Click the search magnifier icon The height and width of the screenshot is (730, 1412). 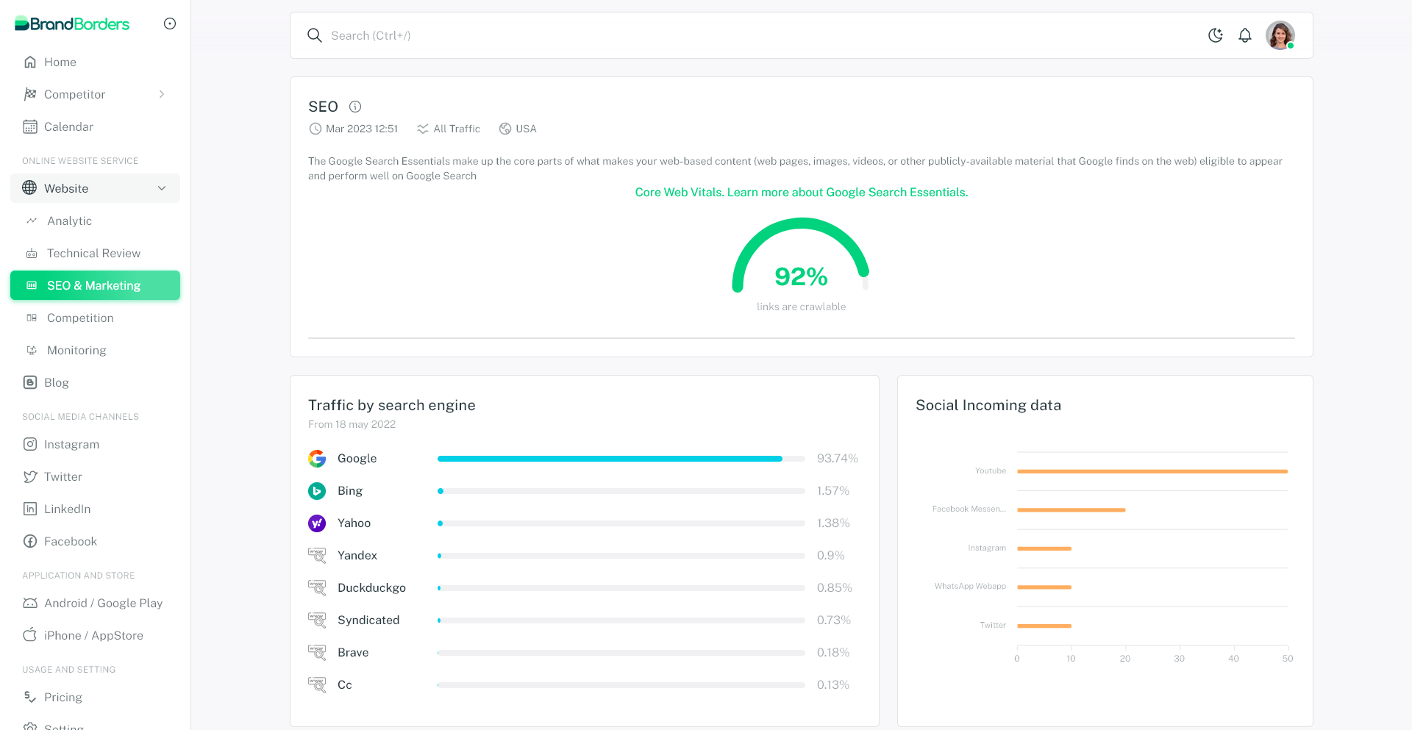point(315,35)
